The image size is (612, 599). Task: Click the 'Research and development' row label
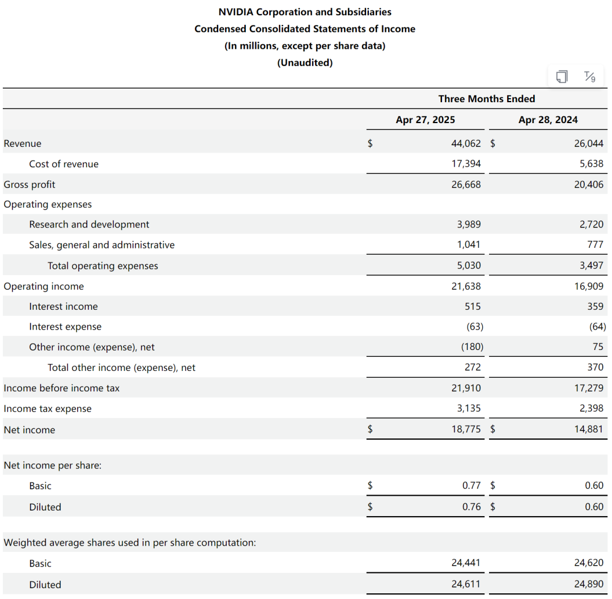tap(89, 224)
